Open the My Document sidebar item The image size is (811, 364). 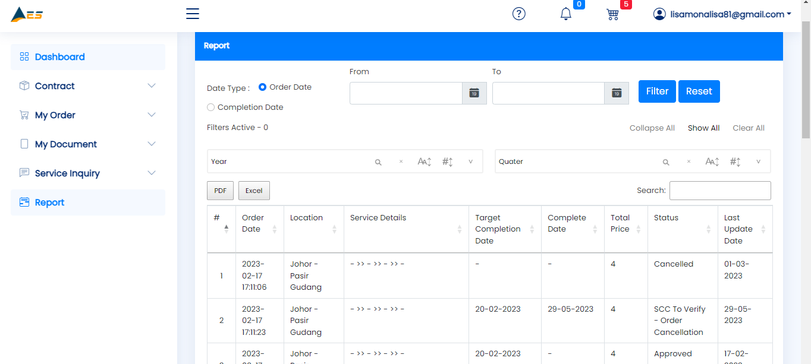coord(88,144)
